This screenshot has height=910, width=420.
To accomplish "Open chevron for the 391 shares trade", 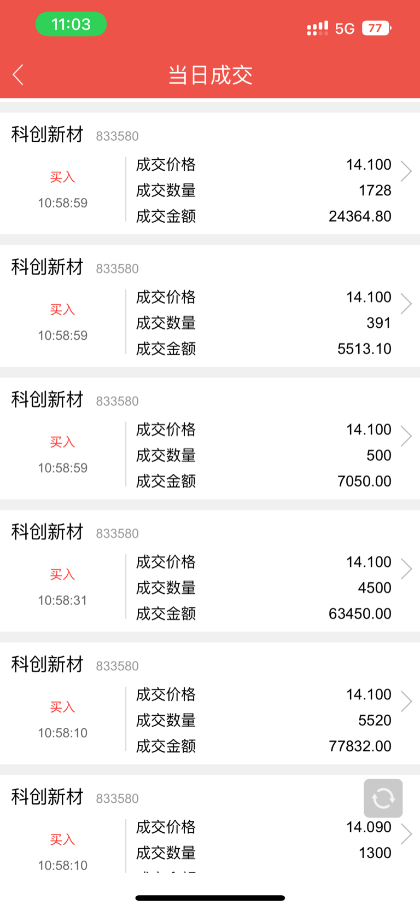I will coord(406,304).
